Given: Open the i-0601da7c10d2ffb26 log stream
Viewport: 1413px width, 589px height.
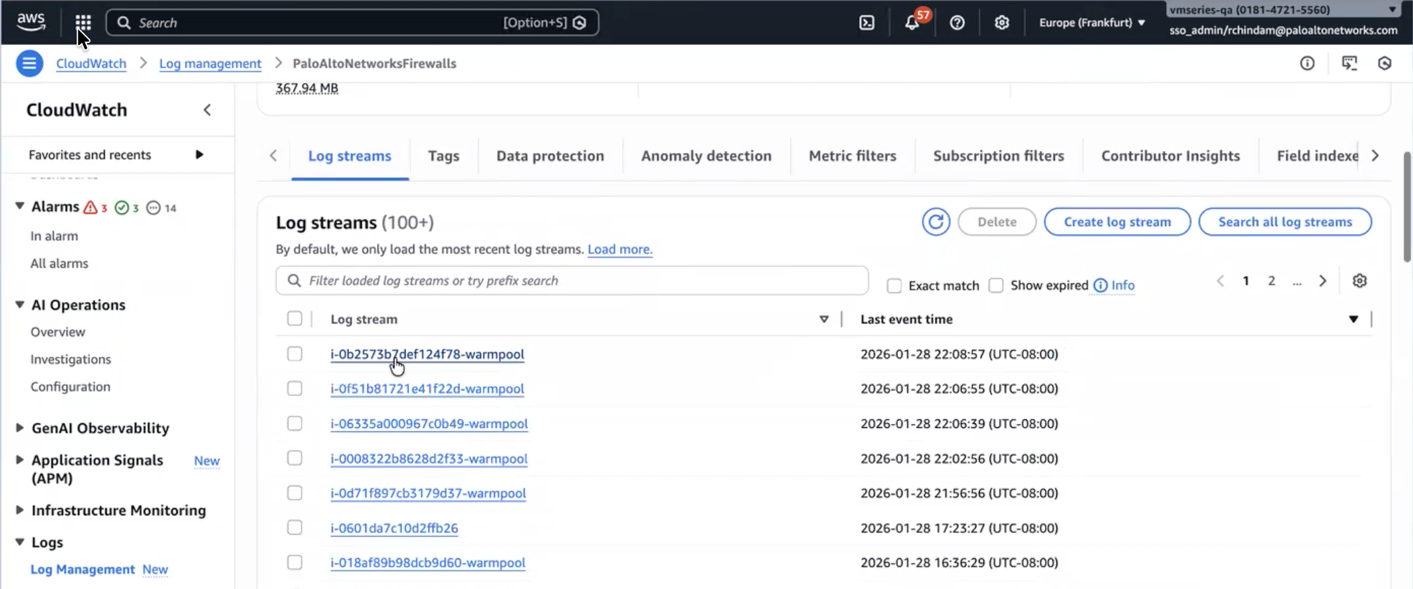Looking at the screenshot, I should click(x=394, y=529).
